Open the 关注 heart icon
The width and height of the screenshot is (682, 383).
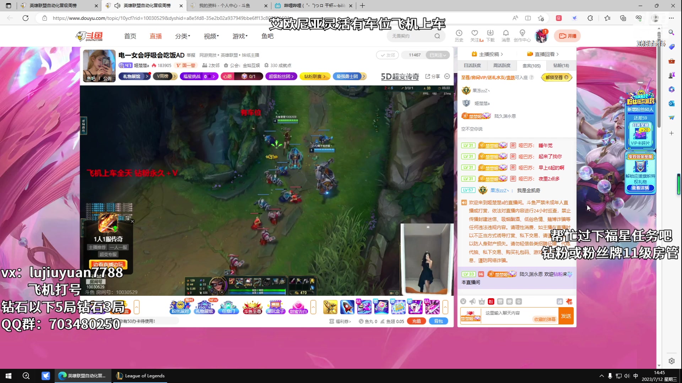[x=475, y=35]
